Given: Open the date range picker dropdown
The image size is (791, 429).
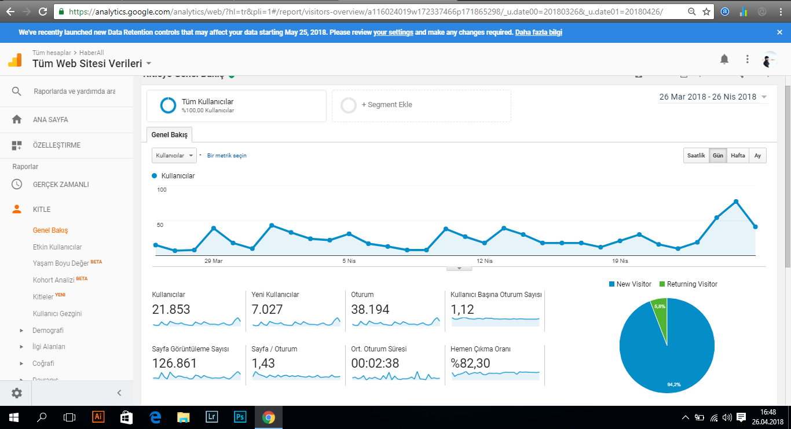Looking at the screenshot, I should click(713, 97).
